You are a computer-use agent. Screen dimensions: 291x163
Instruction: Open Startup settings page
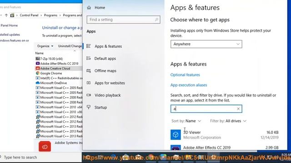click(x=100, y=107)
